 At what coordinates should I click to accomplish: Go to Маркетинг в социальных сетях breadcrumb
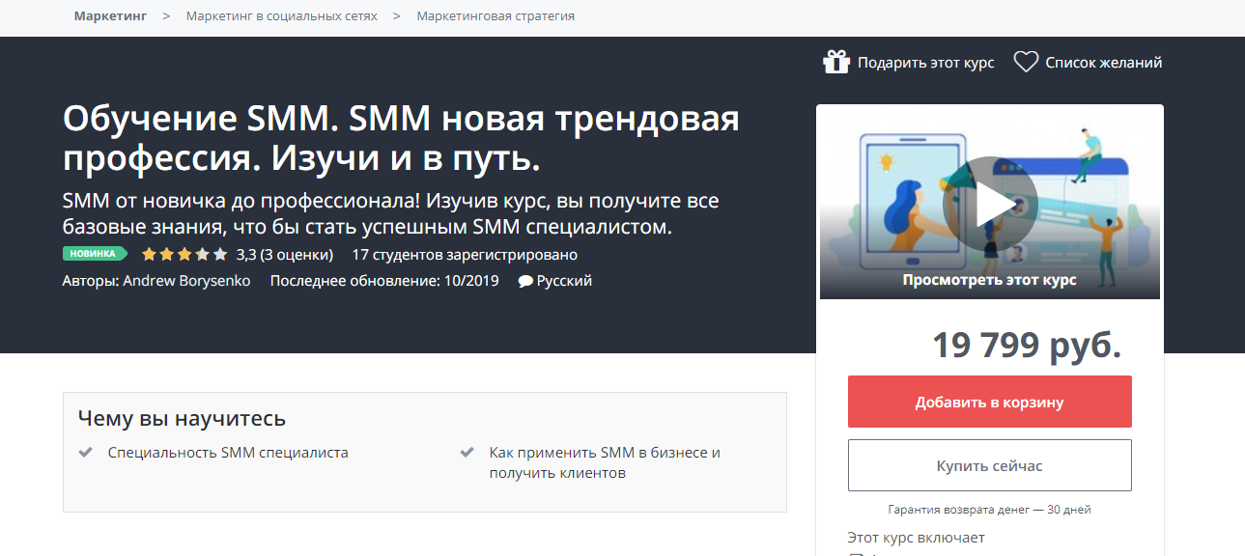(281, 16)
